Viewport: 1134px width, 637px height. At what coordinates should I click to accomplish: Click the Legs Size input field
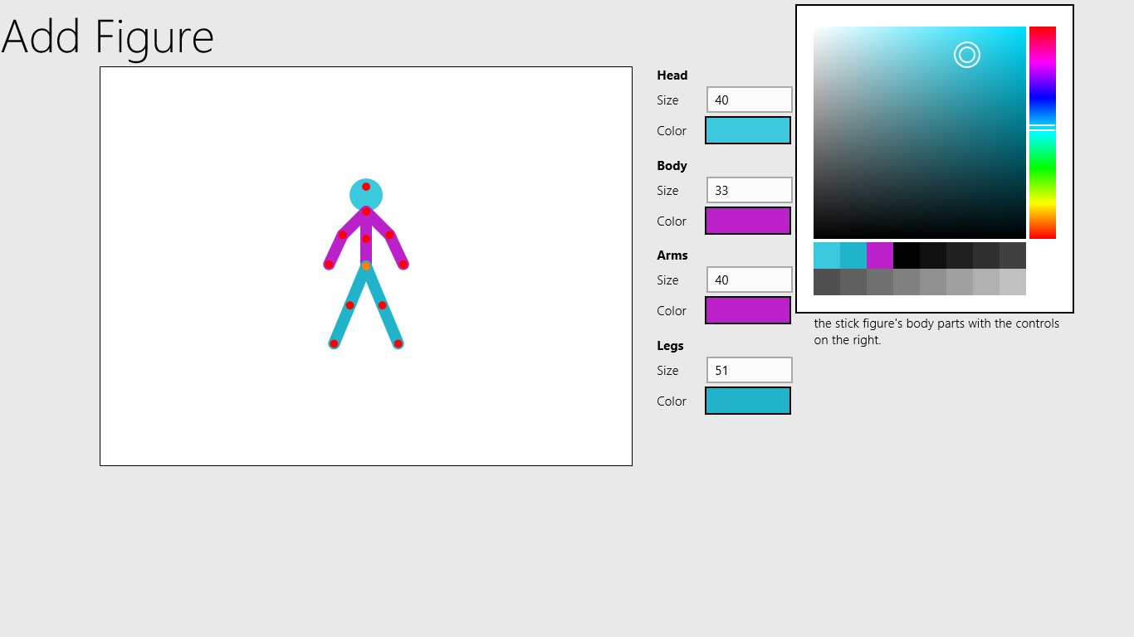[749, 370]
